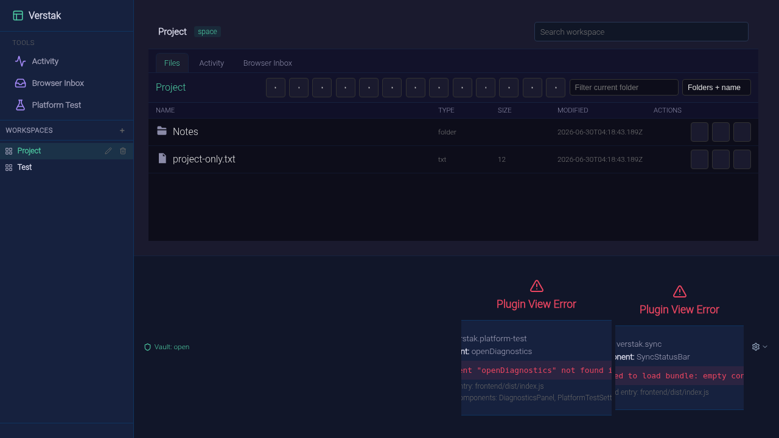Select the project-only.txt file name
Viewport: 779px width, 438px height.
click(x=204, y=159)
